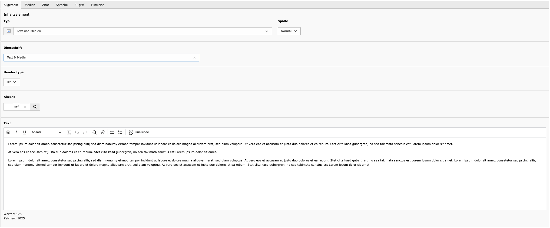Switch to the Medien tab
Screen dimensions: 550x228
[x=30, y=5]
